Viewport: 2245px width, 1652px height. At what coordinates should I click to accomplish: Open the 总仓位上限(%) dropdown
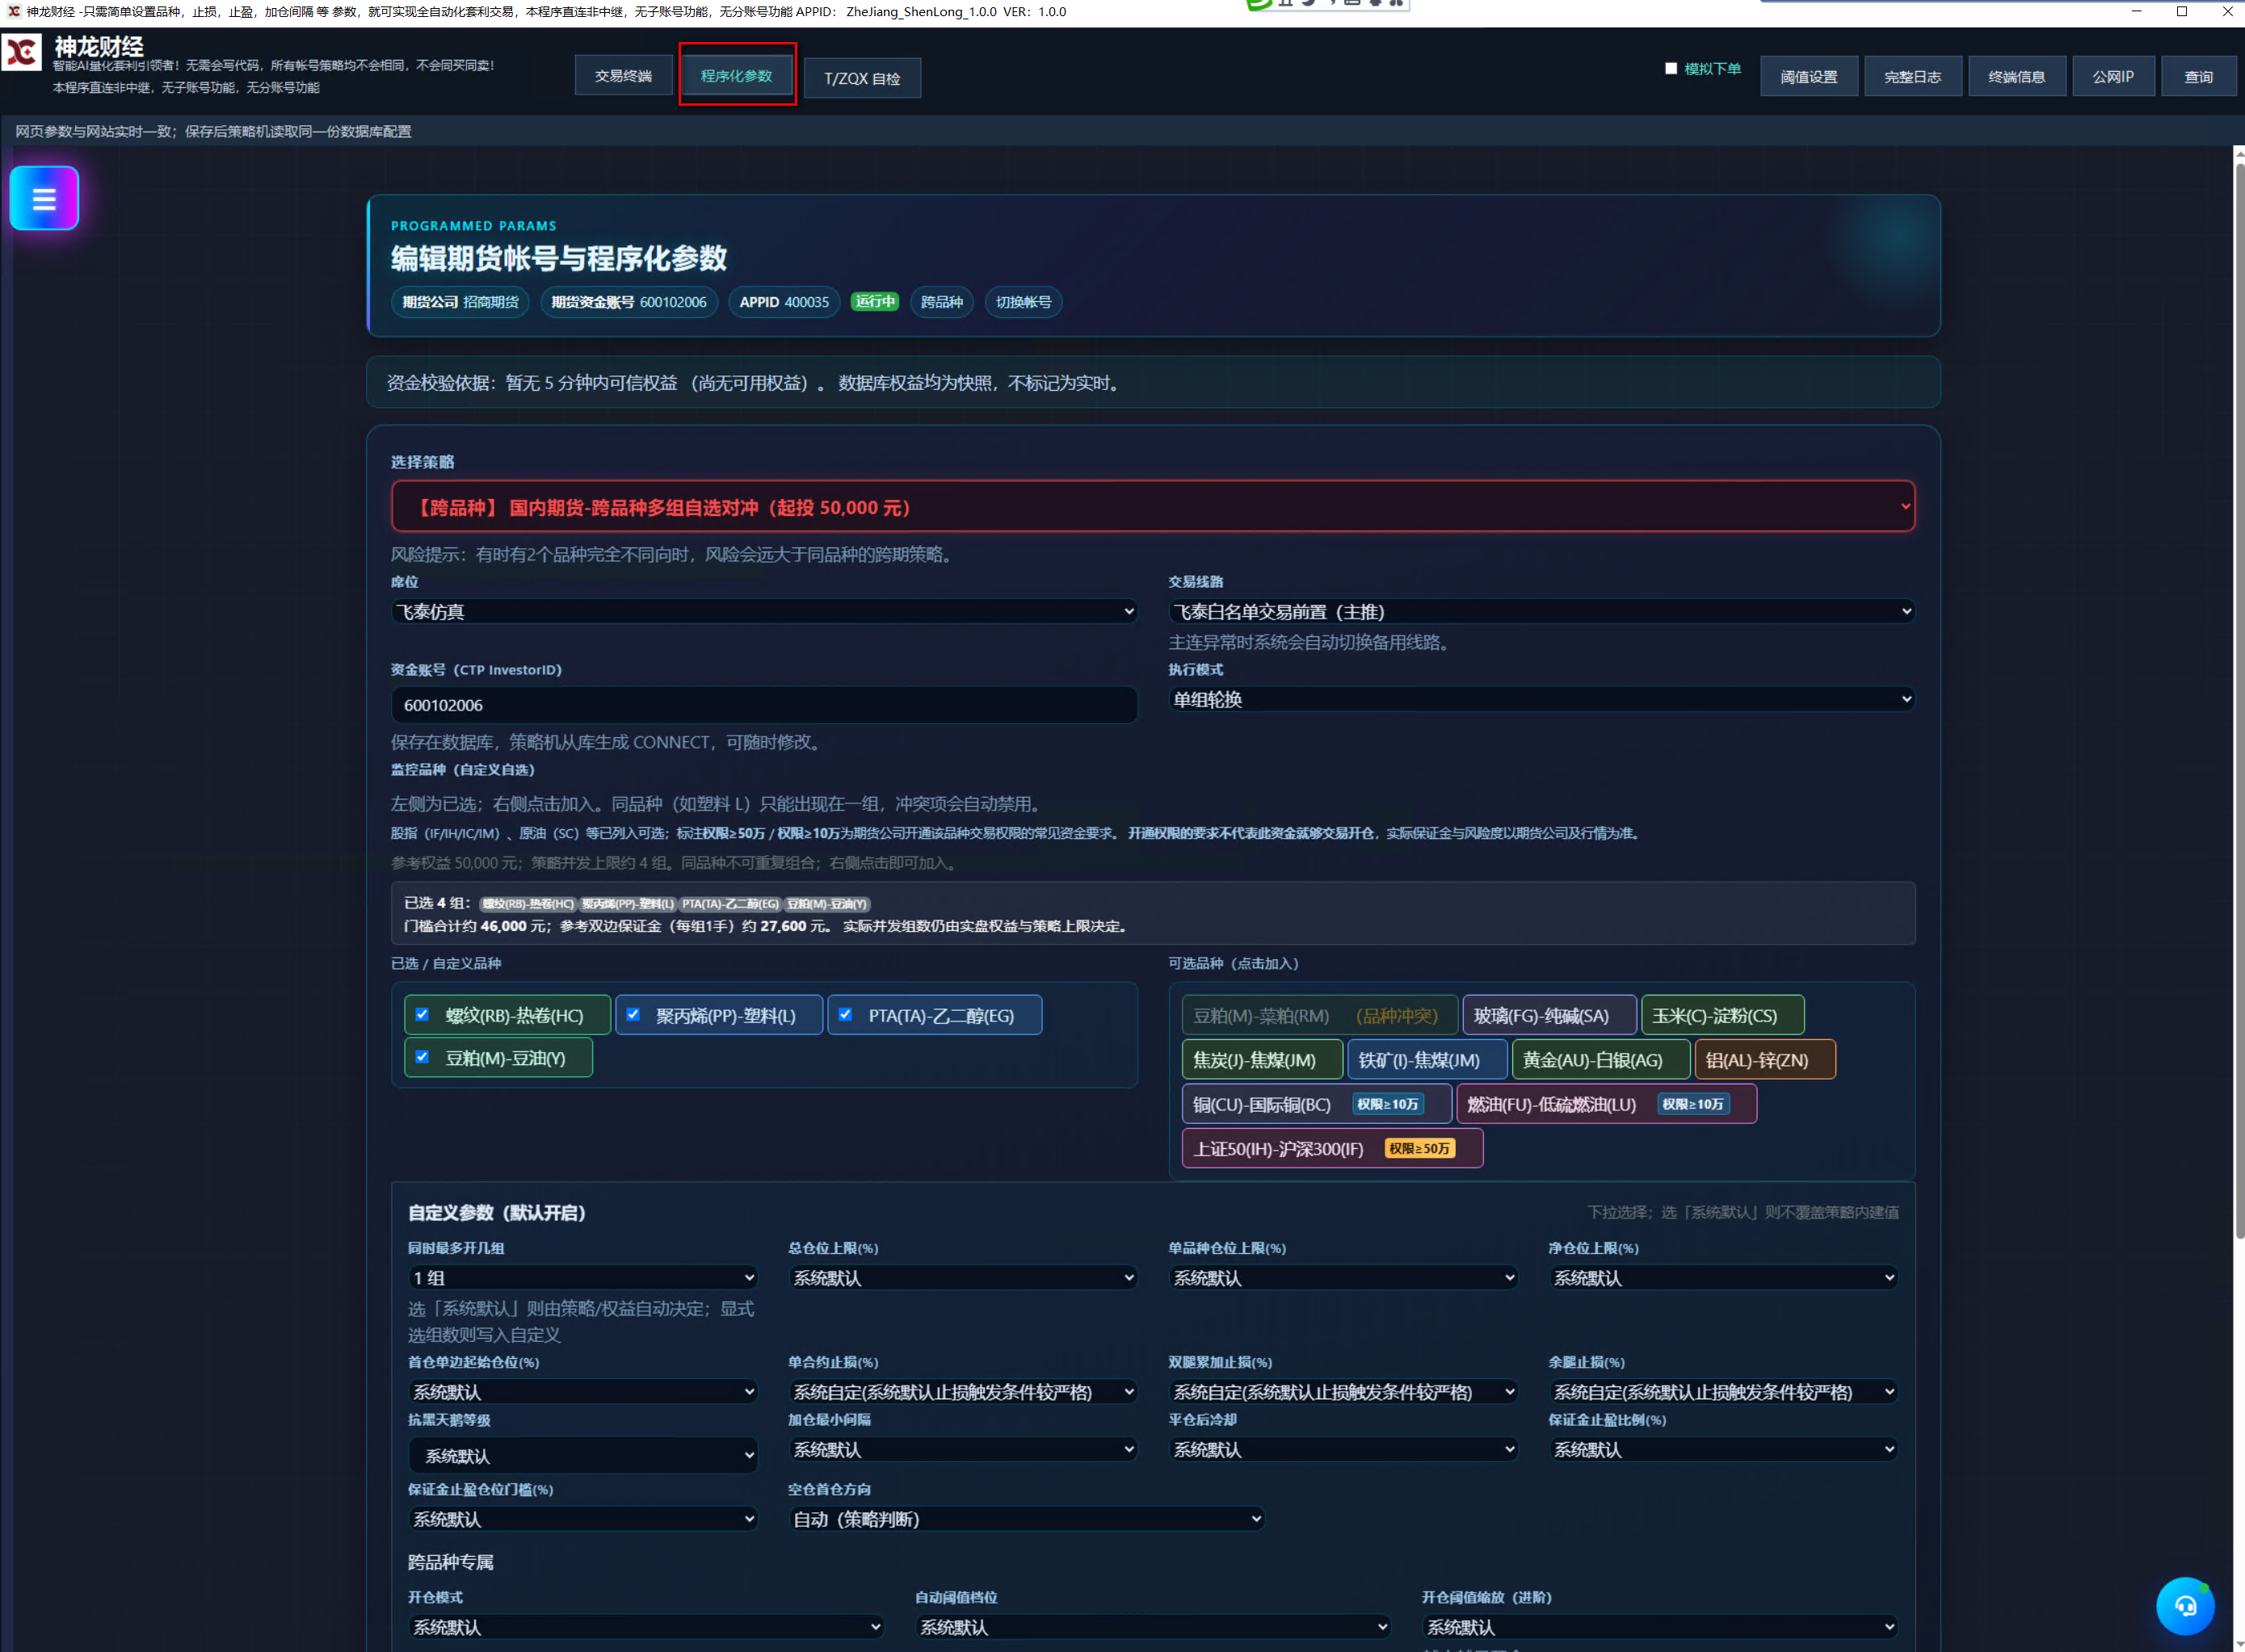[962, 1278]
